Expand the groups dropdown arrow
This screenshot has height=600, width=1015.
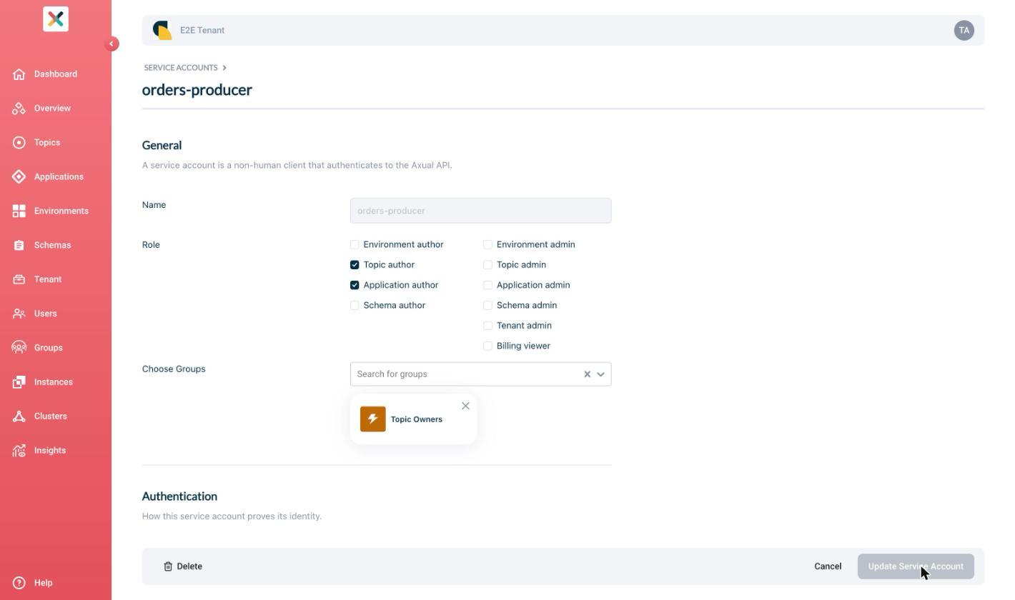[x=600, y=374]
